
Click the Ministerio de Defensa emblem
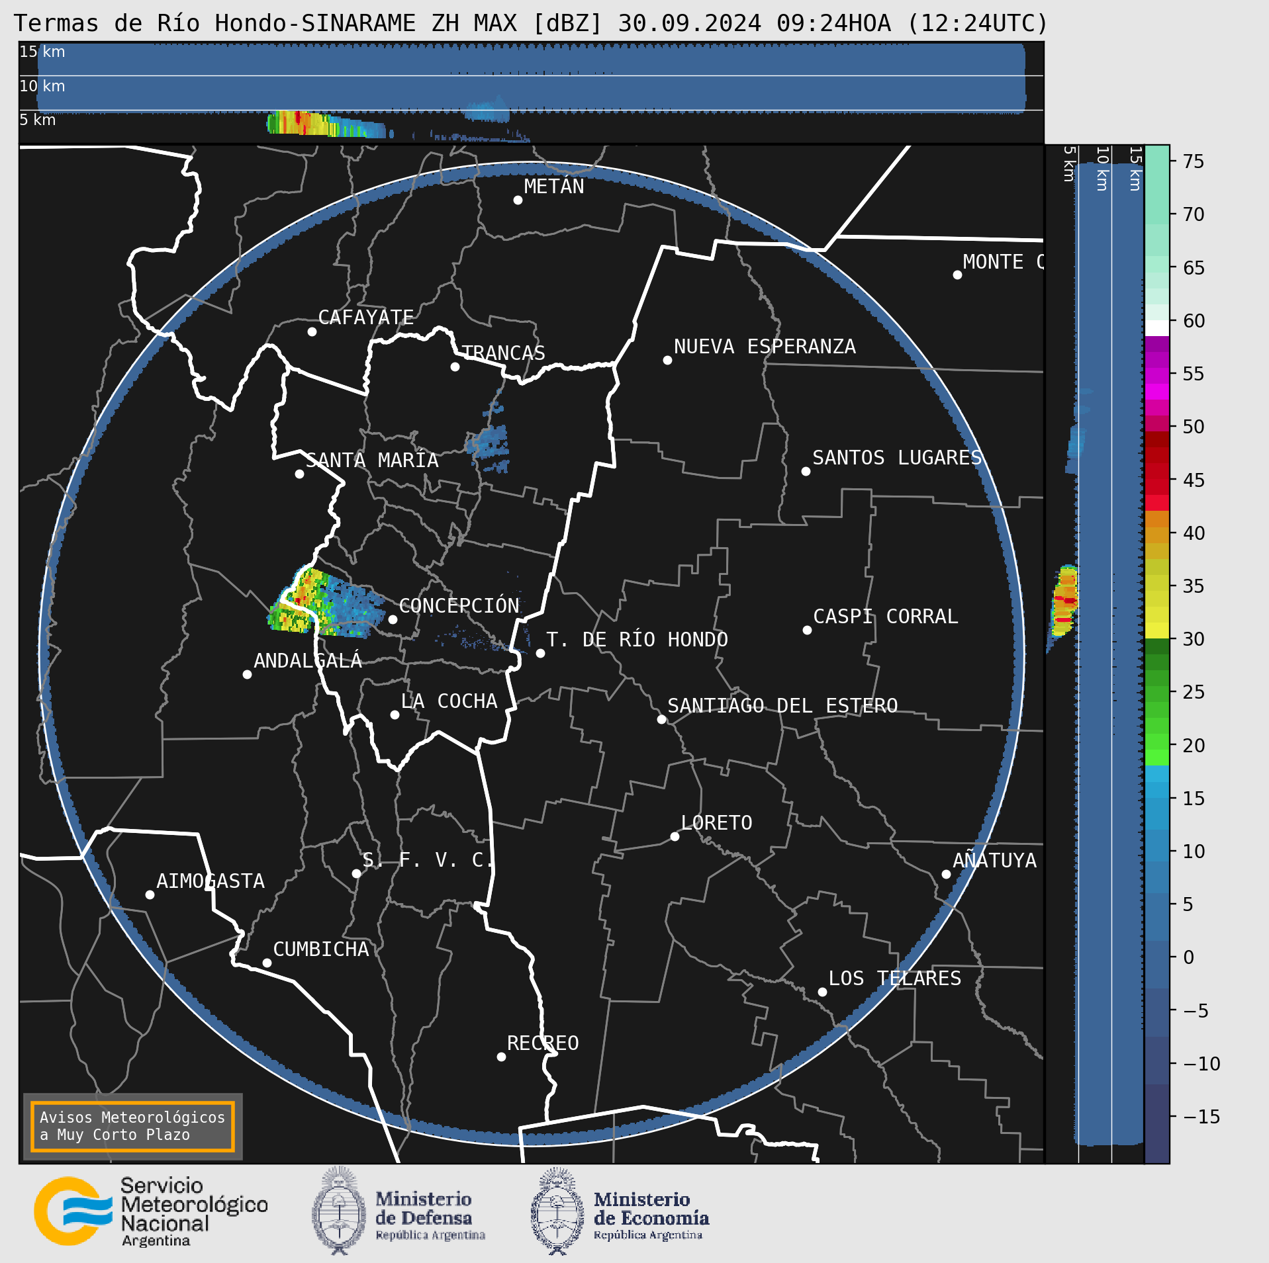pos(339,1211)
